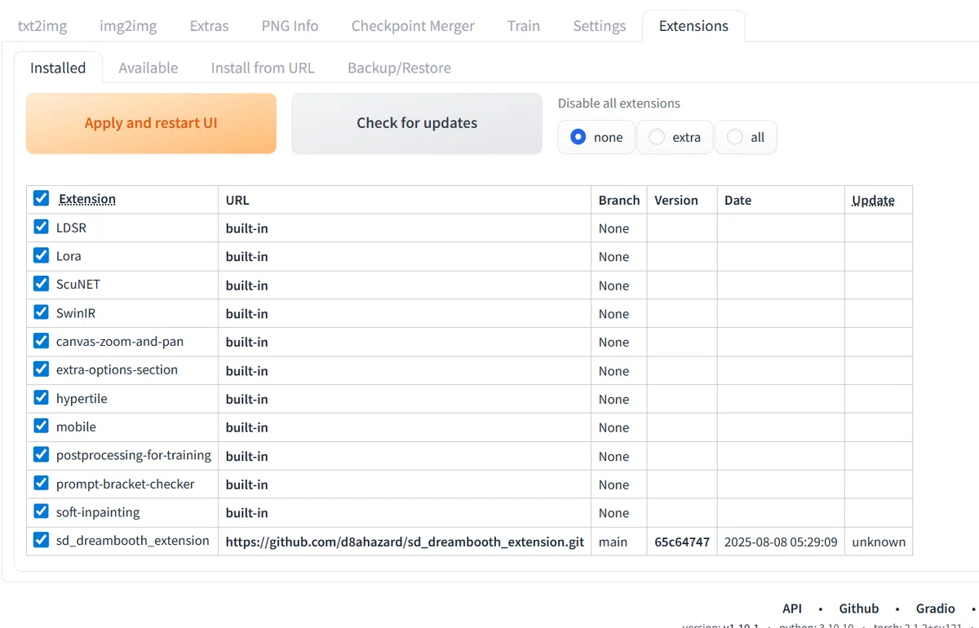Viewport: 979px width, 628px height.
Task: Open the PNG Info tab
Action: point(290,26)
